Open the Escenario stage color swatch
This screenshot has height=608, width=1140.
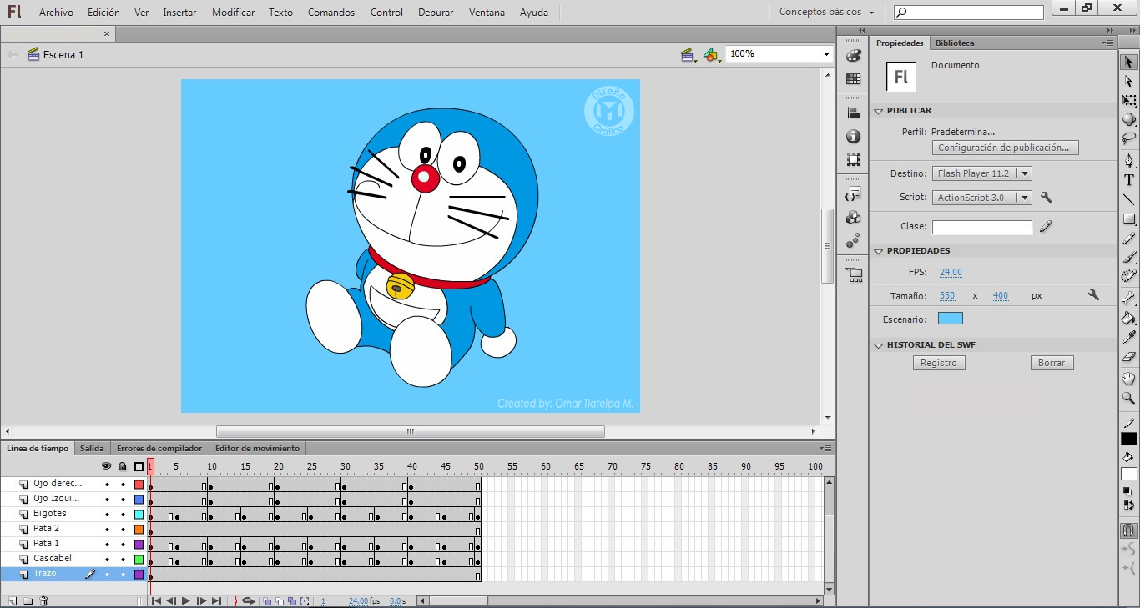pos(951,319)
